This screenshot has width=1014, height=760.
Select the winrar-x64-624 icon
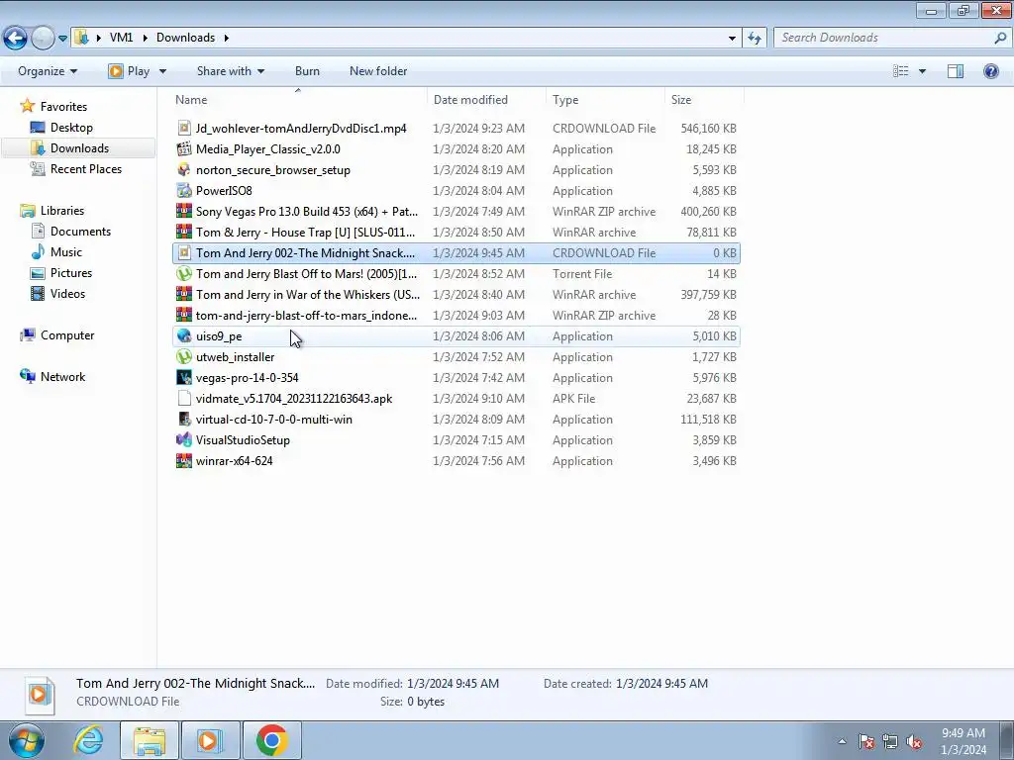point(184,460)
